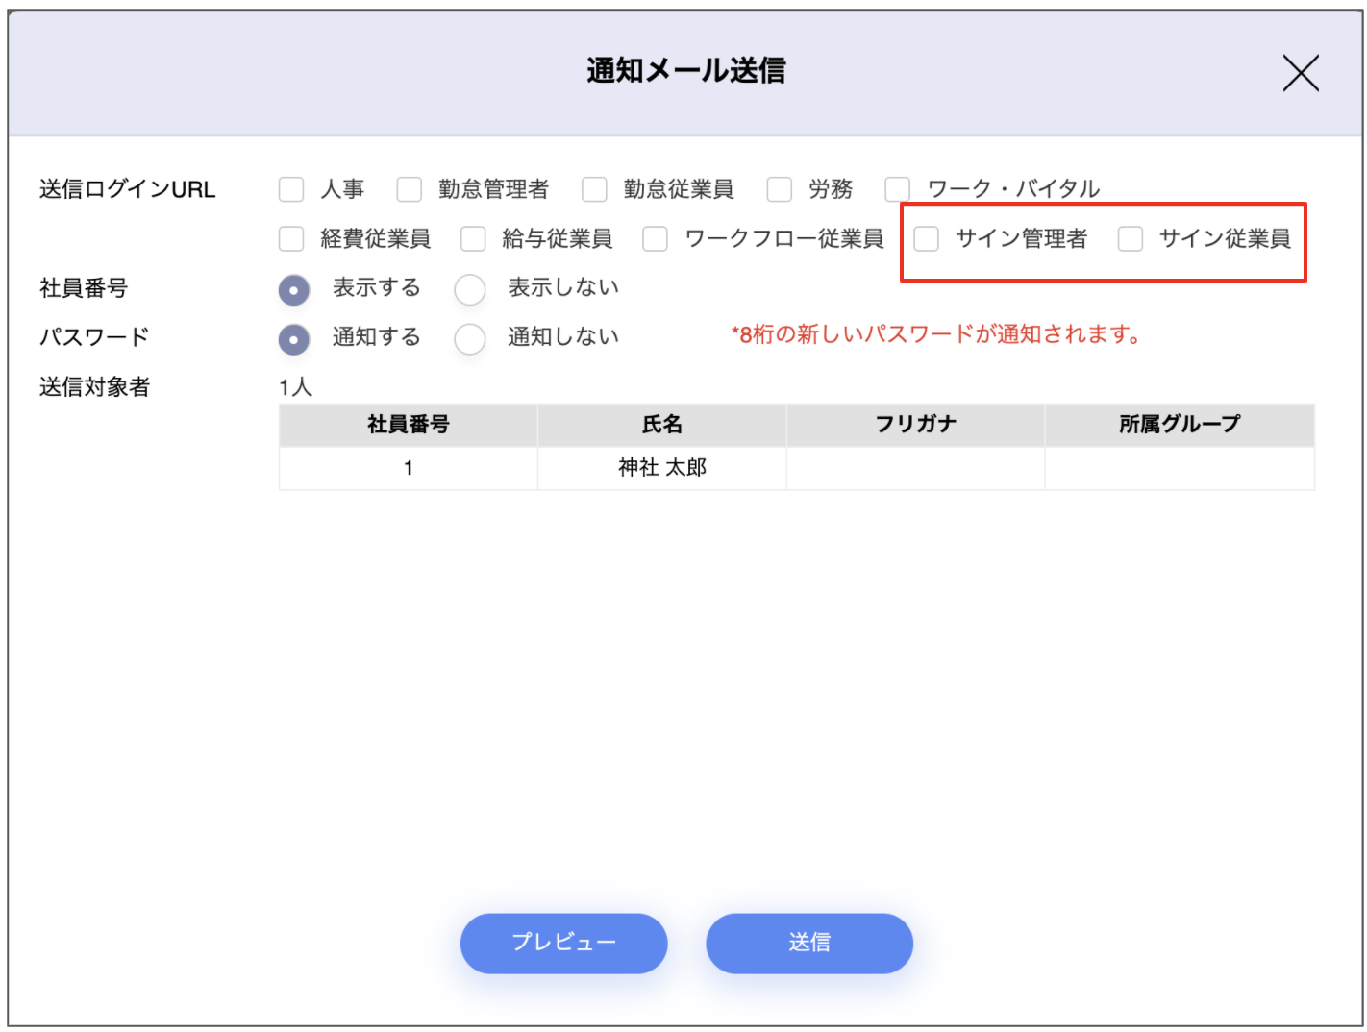Viewport: 1367px width, 1032px height.
Task: Tick the 勤怠従業員 checkbox
Action: (x=594, y=189)
